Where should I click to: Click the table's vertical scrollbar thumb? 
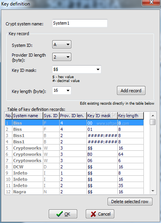click(153, 122)
